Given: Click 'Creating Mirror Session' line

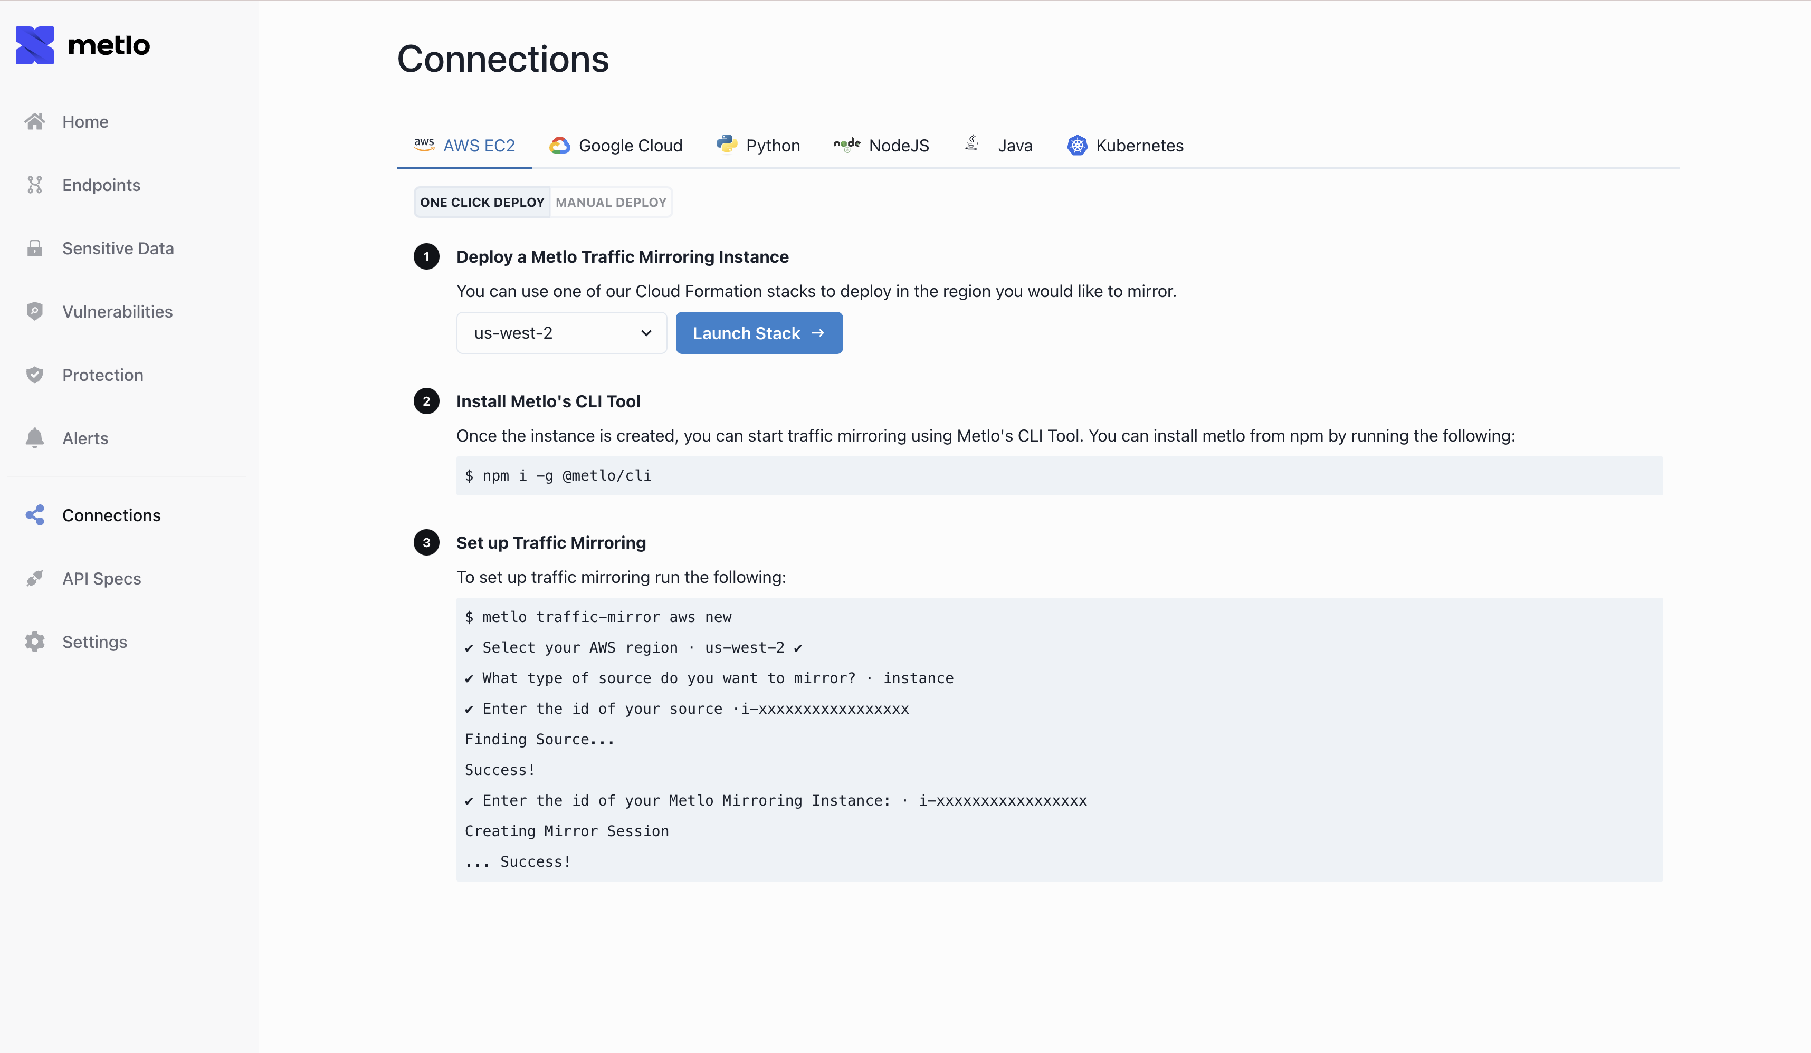Looking at the screenshot, I should (x=567, y=830).
